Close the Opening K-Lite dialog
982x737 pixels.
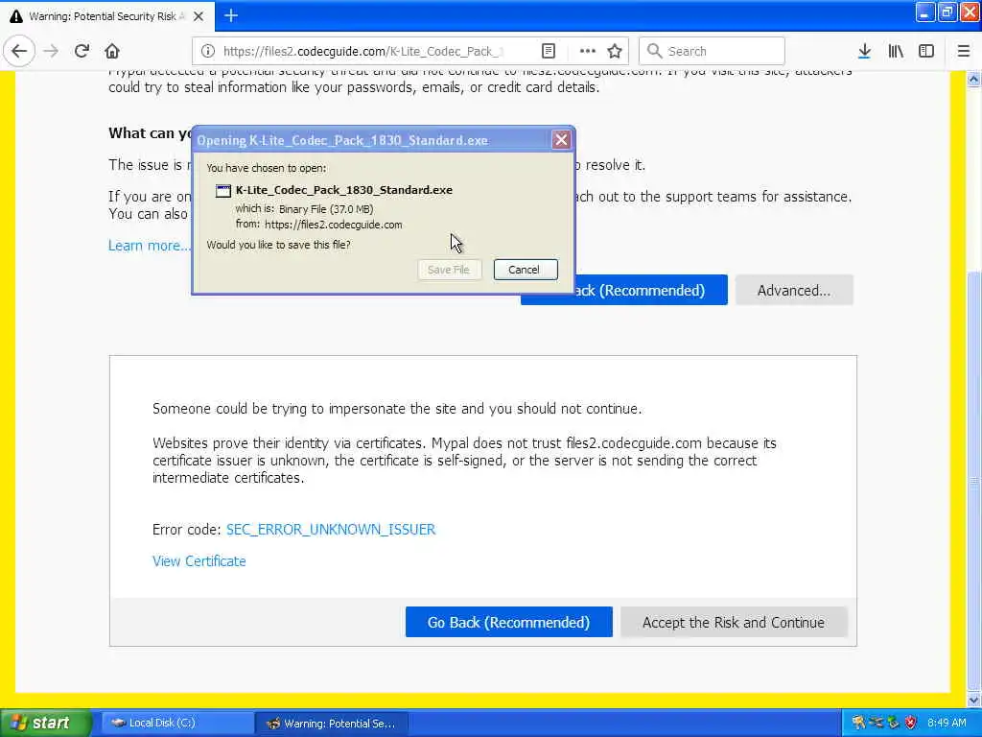point(561,140)
